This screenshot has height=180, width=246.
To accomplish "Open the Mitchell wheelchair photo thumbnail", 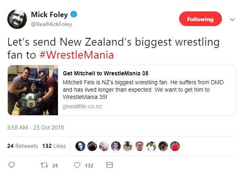I will (33, 90).
